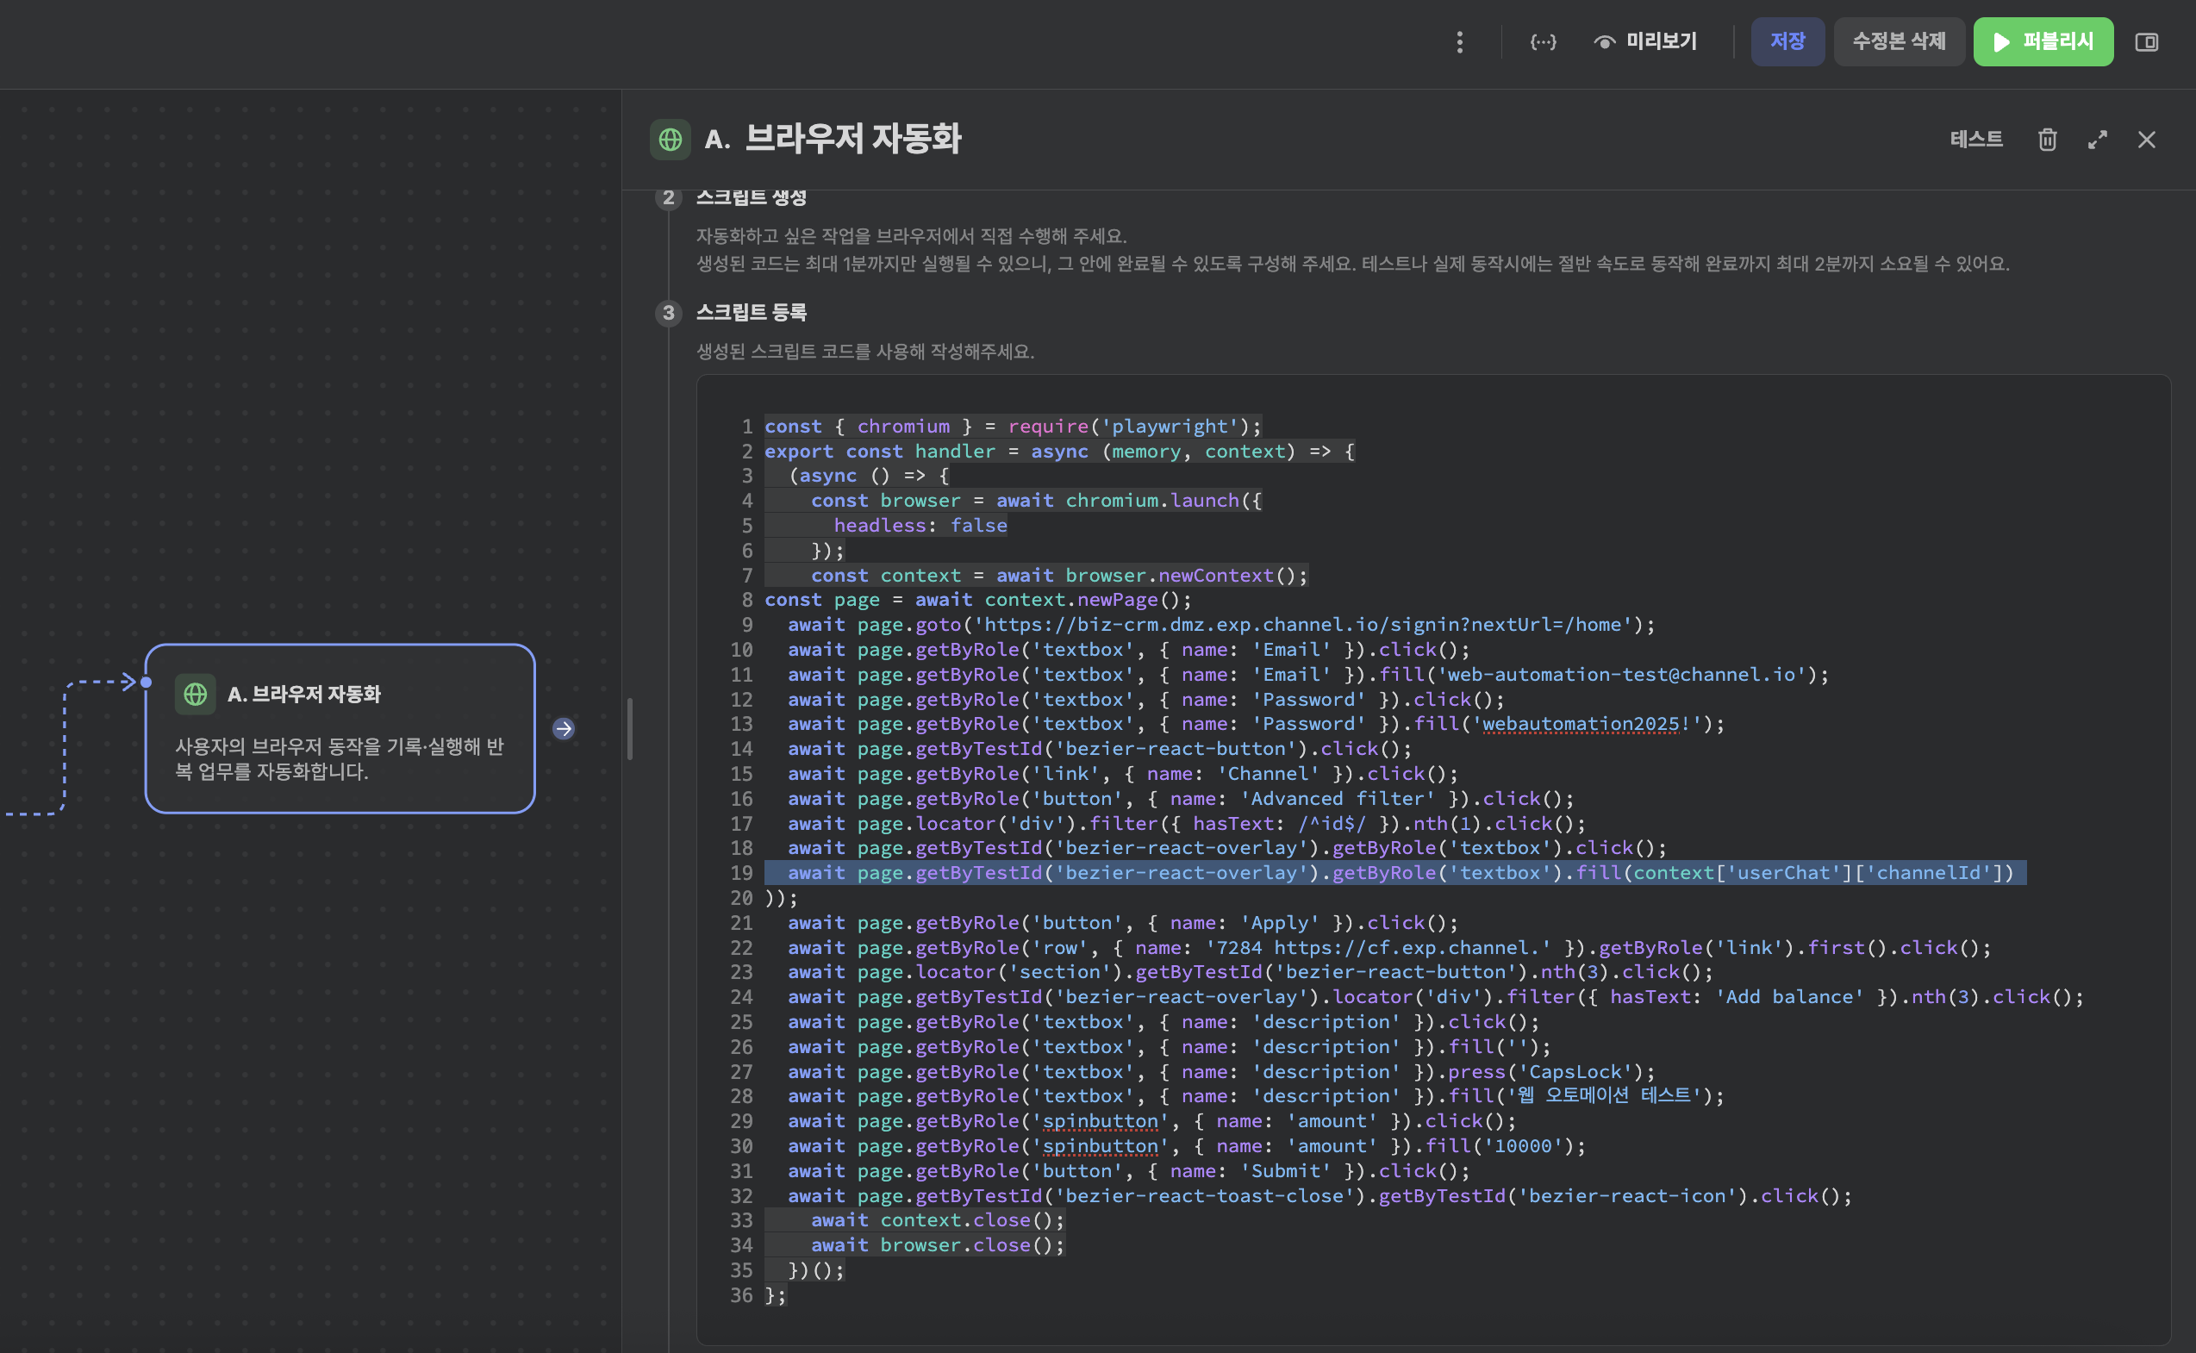Click step number 3 스크립트 등록 marker
Viewport: 2196px width, 1353px height.
[668, 313]
